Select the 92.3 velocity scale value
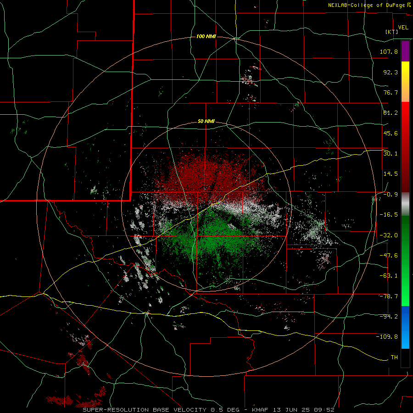 [391, 72]
